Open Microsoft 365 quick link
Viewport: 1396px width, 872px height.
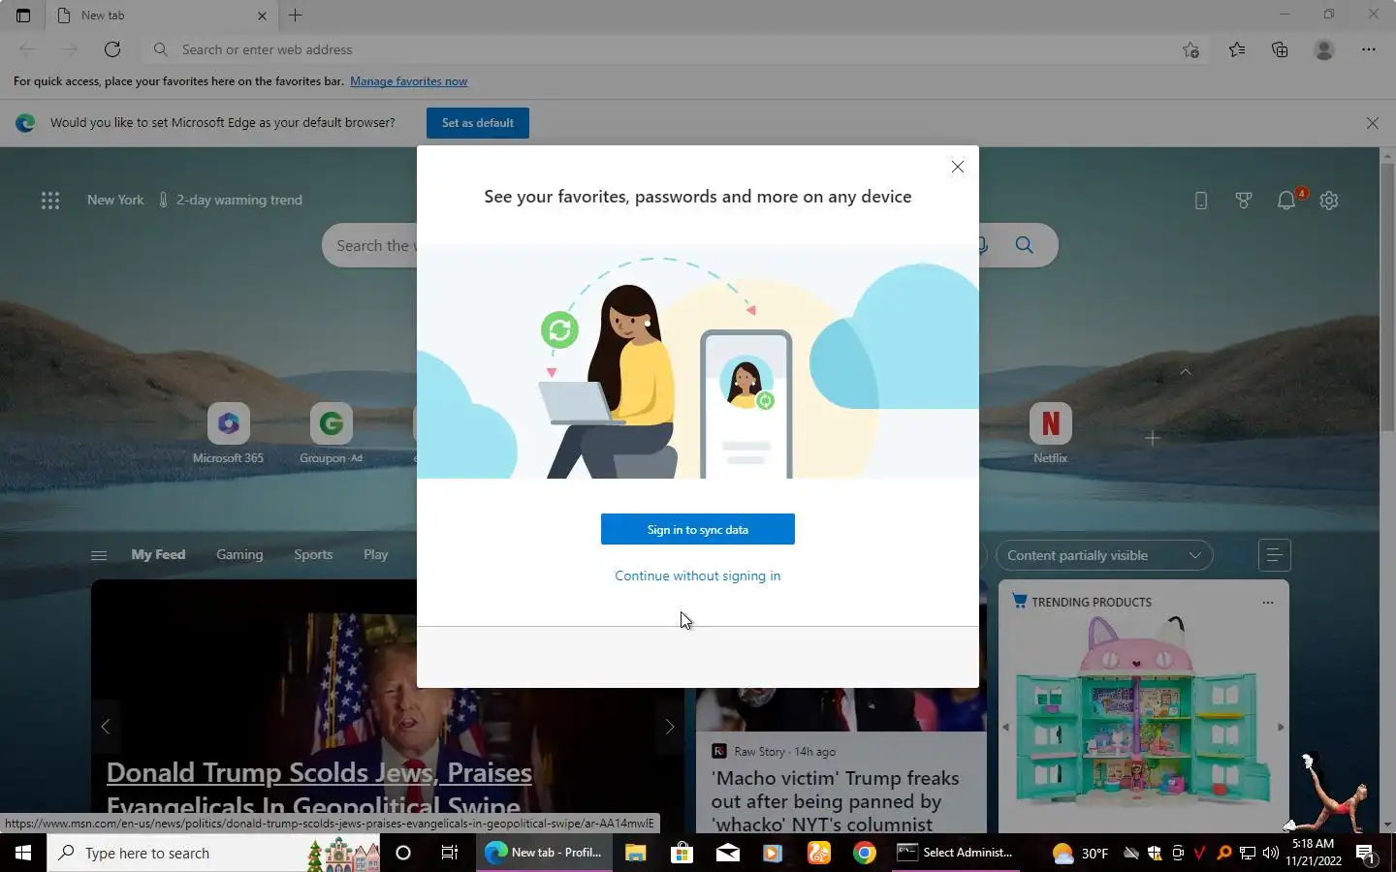(x=228, y=434)
